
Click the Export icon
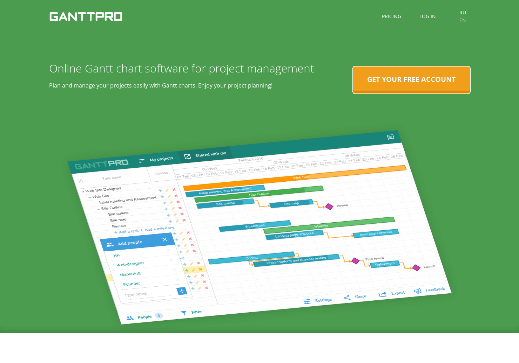(x=383, y=294)
